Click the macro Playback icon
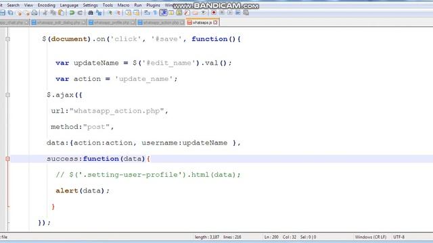The height and width of the screenshot is (243, 433). [x=230, y=13]
